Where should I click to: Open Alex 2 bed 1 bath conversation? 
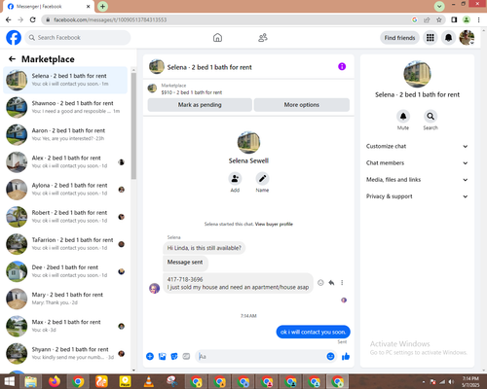pyautogui.click(x=65, y=162)
